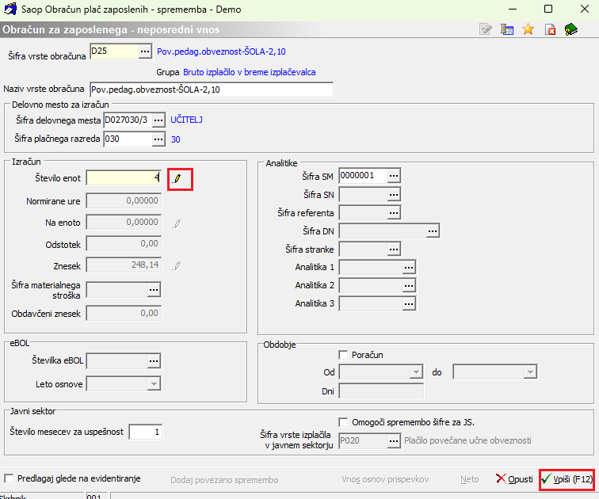This screenshot has width=599, height=499.
Task: Click the pencil icon beside Na enoto
Action: point(177,223)
